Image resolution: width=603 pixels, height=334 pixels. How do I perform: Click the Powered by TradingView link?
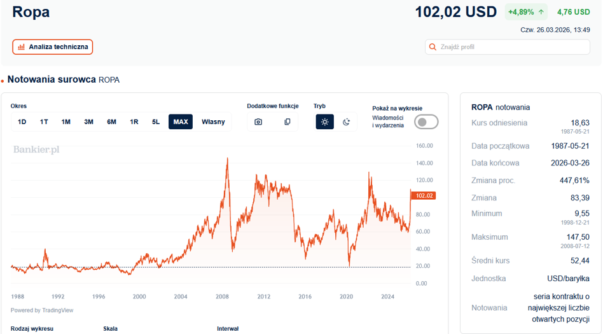42,310
